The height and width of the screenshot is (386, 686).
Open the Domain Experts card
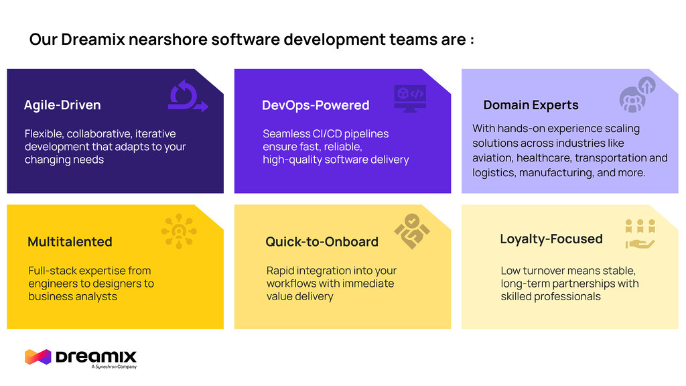coord(570,131)
